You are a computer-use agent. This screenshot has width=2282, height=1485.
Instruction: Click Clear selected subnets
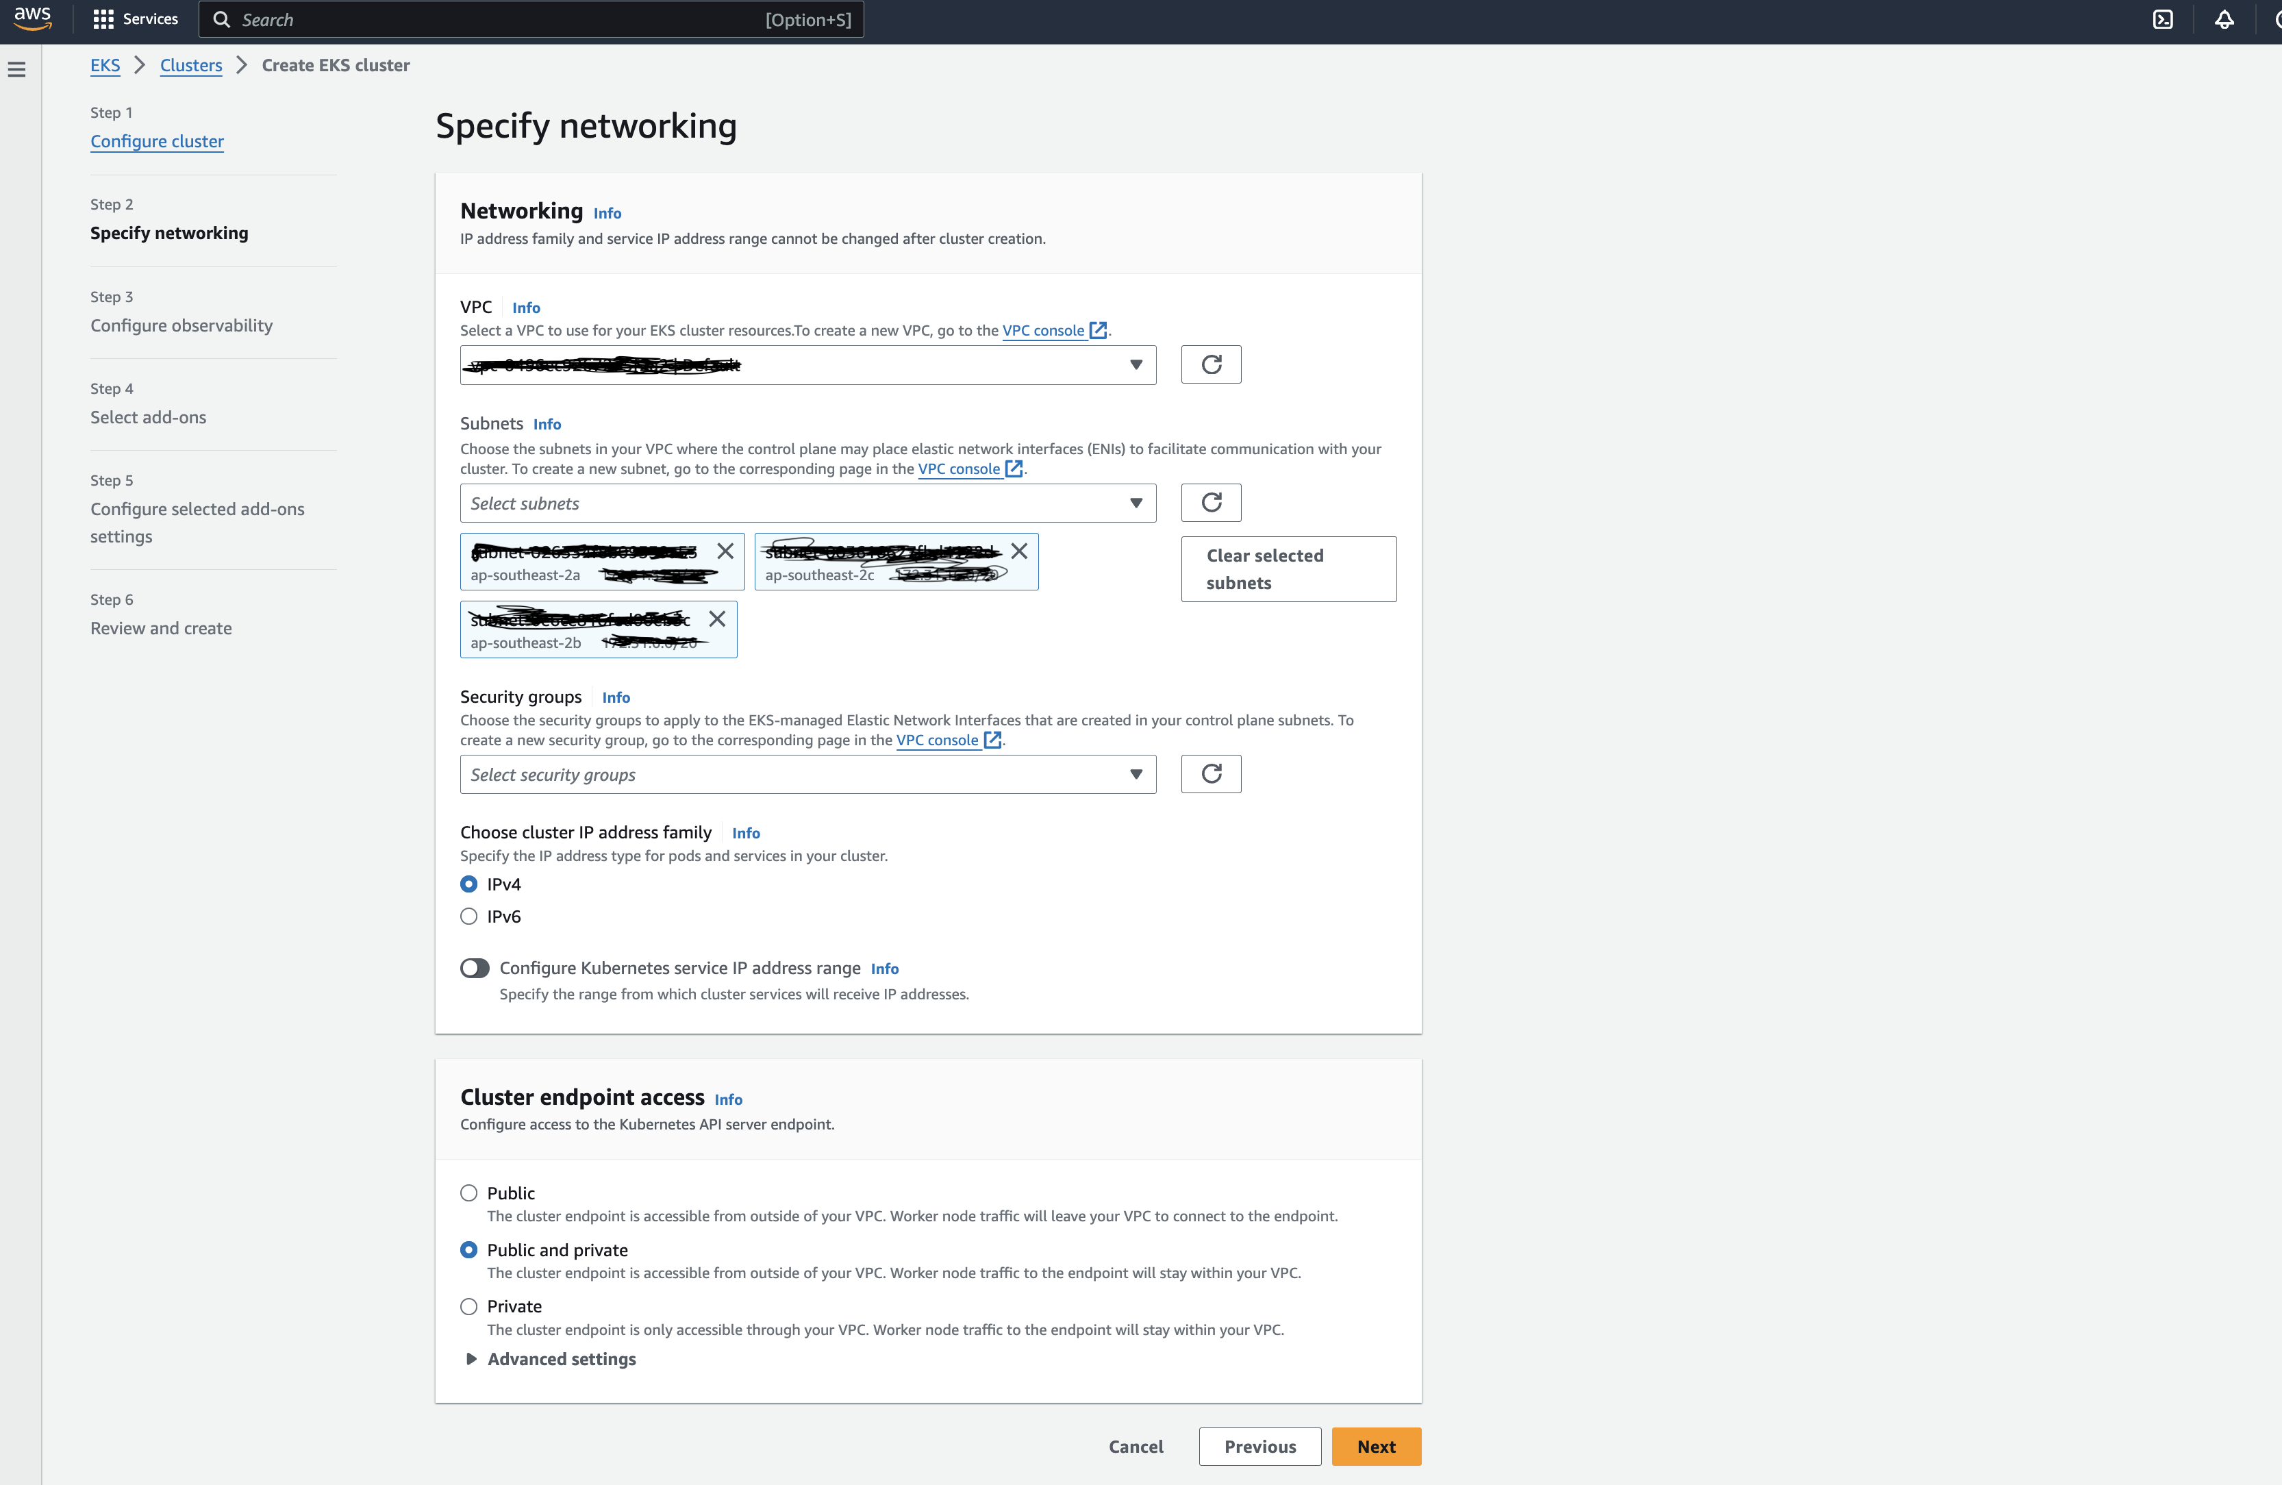tap(1288, 569)
